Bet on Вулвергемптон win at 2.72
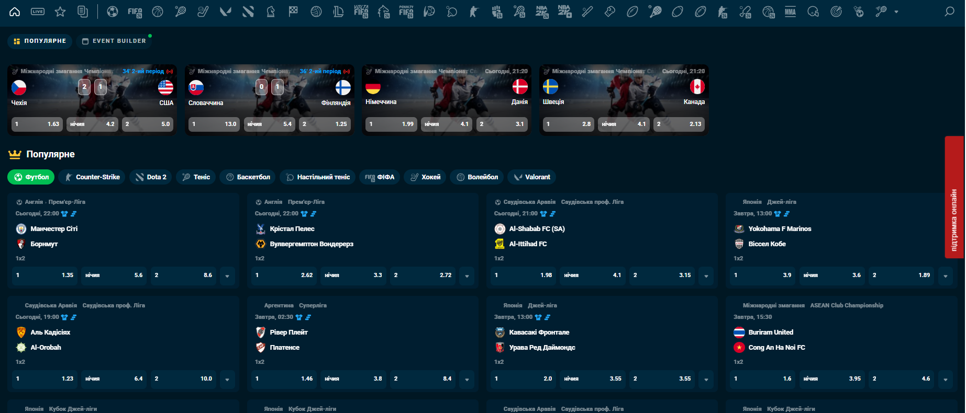This screenshot has height=413, width=966. [423, 276]
